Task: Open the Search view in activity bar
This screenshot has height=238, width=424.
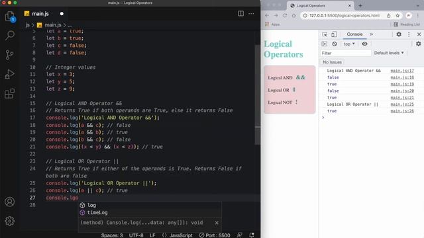Action: point(10,35)
